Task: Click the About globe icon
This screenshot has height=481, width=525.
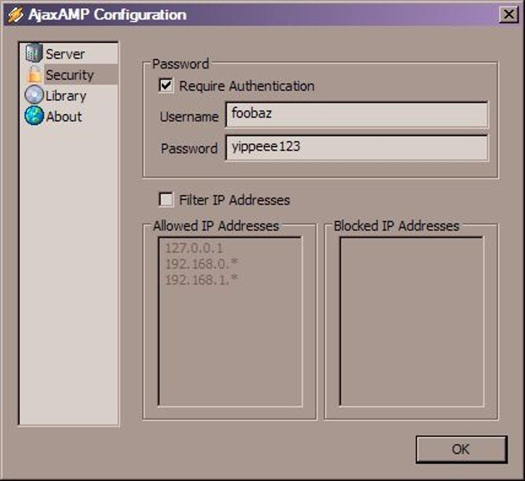Action: point(34,115)
